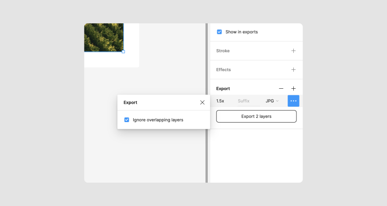Click the Suffix input field
Image resolution: width=387 pixels, height=206 pixels.
coord(248,101)
